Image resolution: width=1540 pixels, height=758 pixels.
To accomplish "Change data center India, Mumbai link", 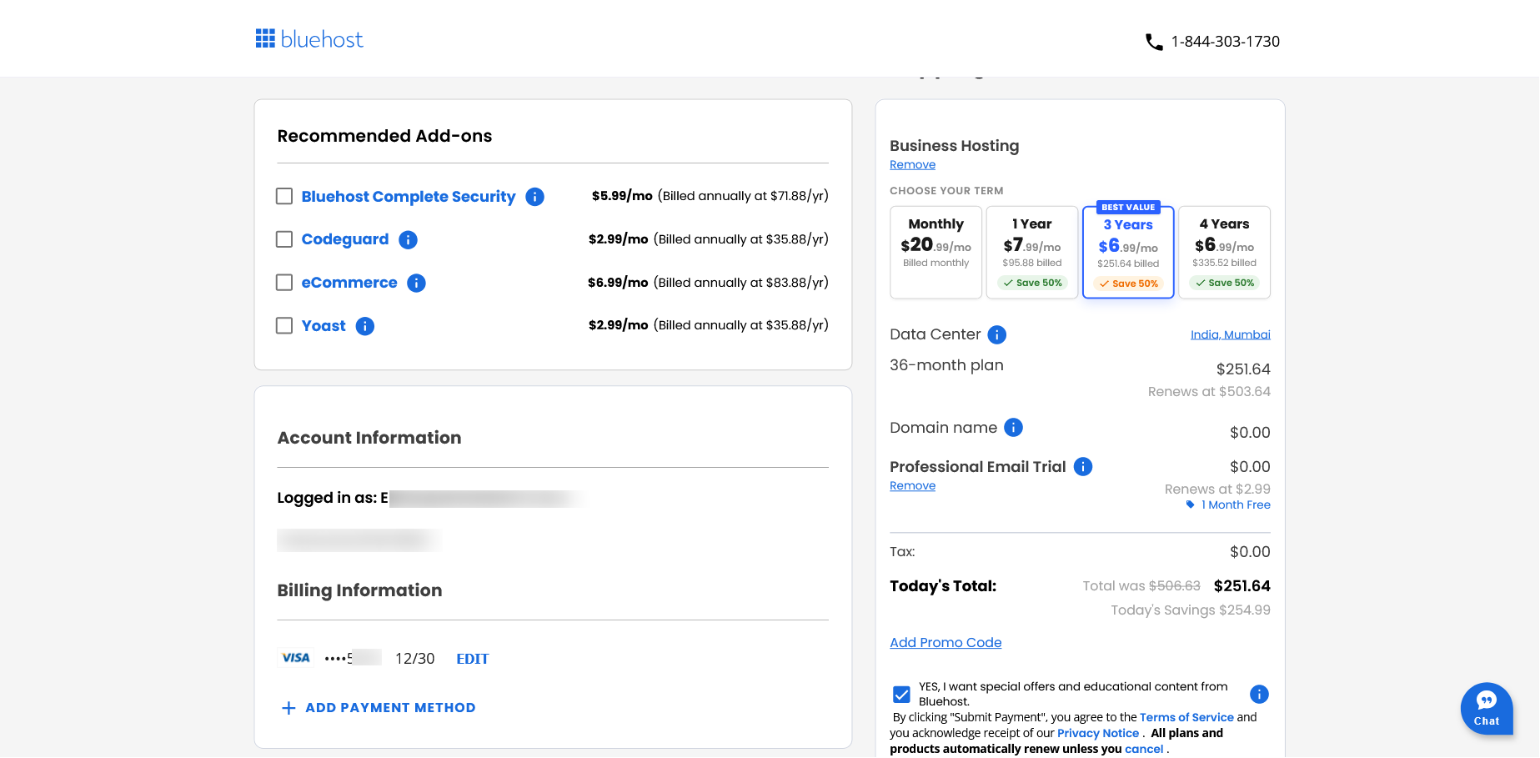I will coord(1231,334).
